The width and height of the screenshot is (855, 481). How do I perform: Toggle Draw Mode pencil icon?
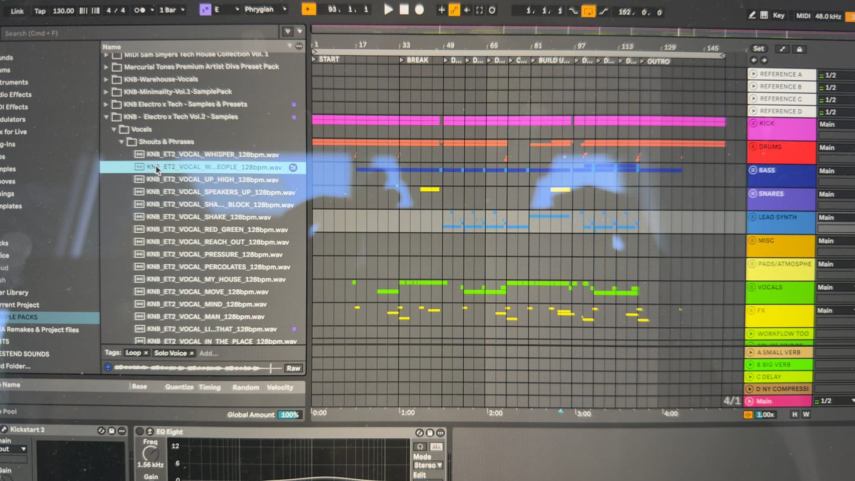[752, 15]
